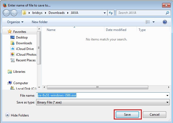Collapse folder pane with Hide Folders
Screen dimensions: 173x123
(x=17, y=115)
